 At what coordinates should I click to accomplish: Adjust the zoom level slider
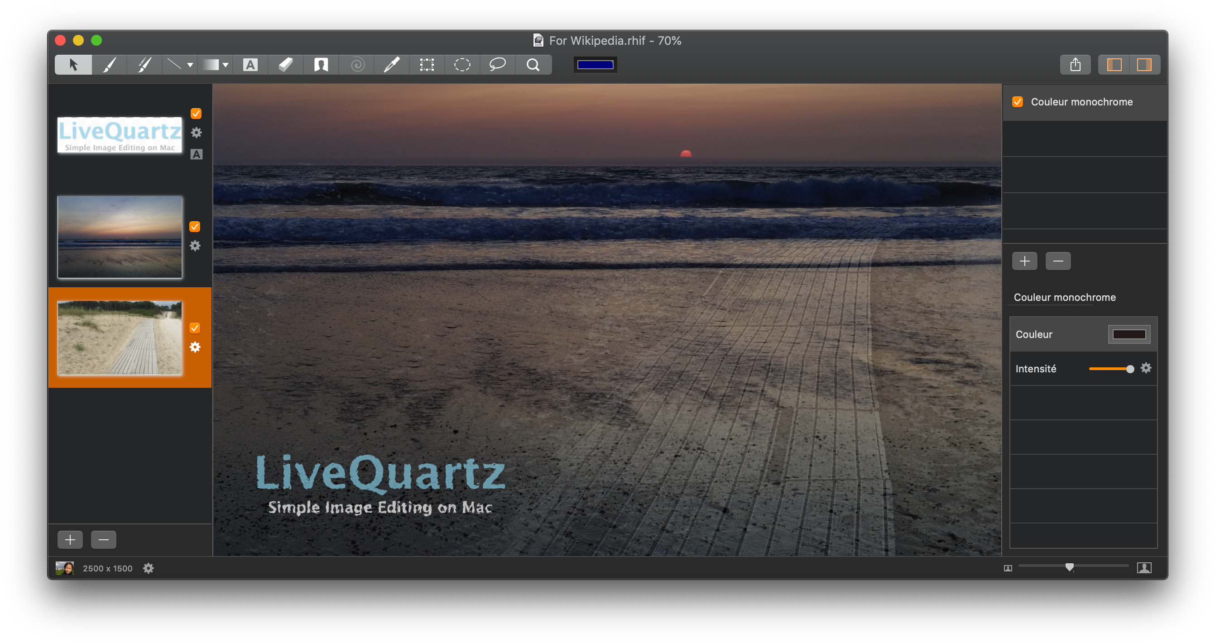point(1074,566)
